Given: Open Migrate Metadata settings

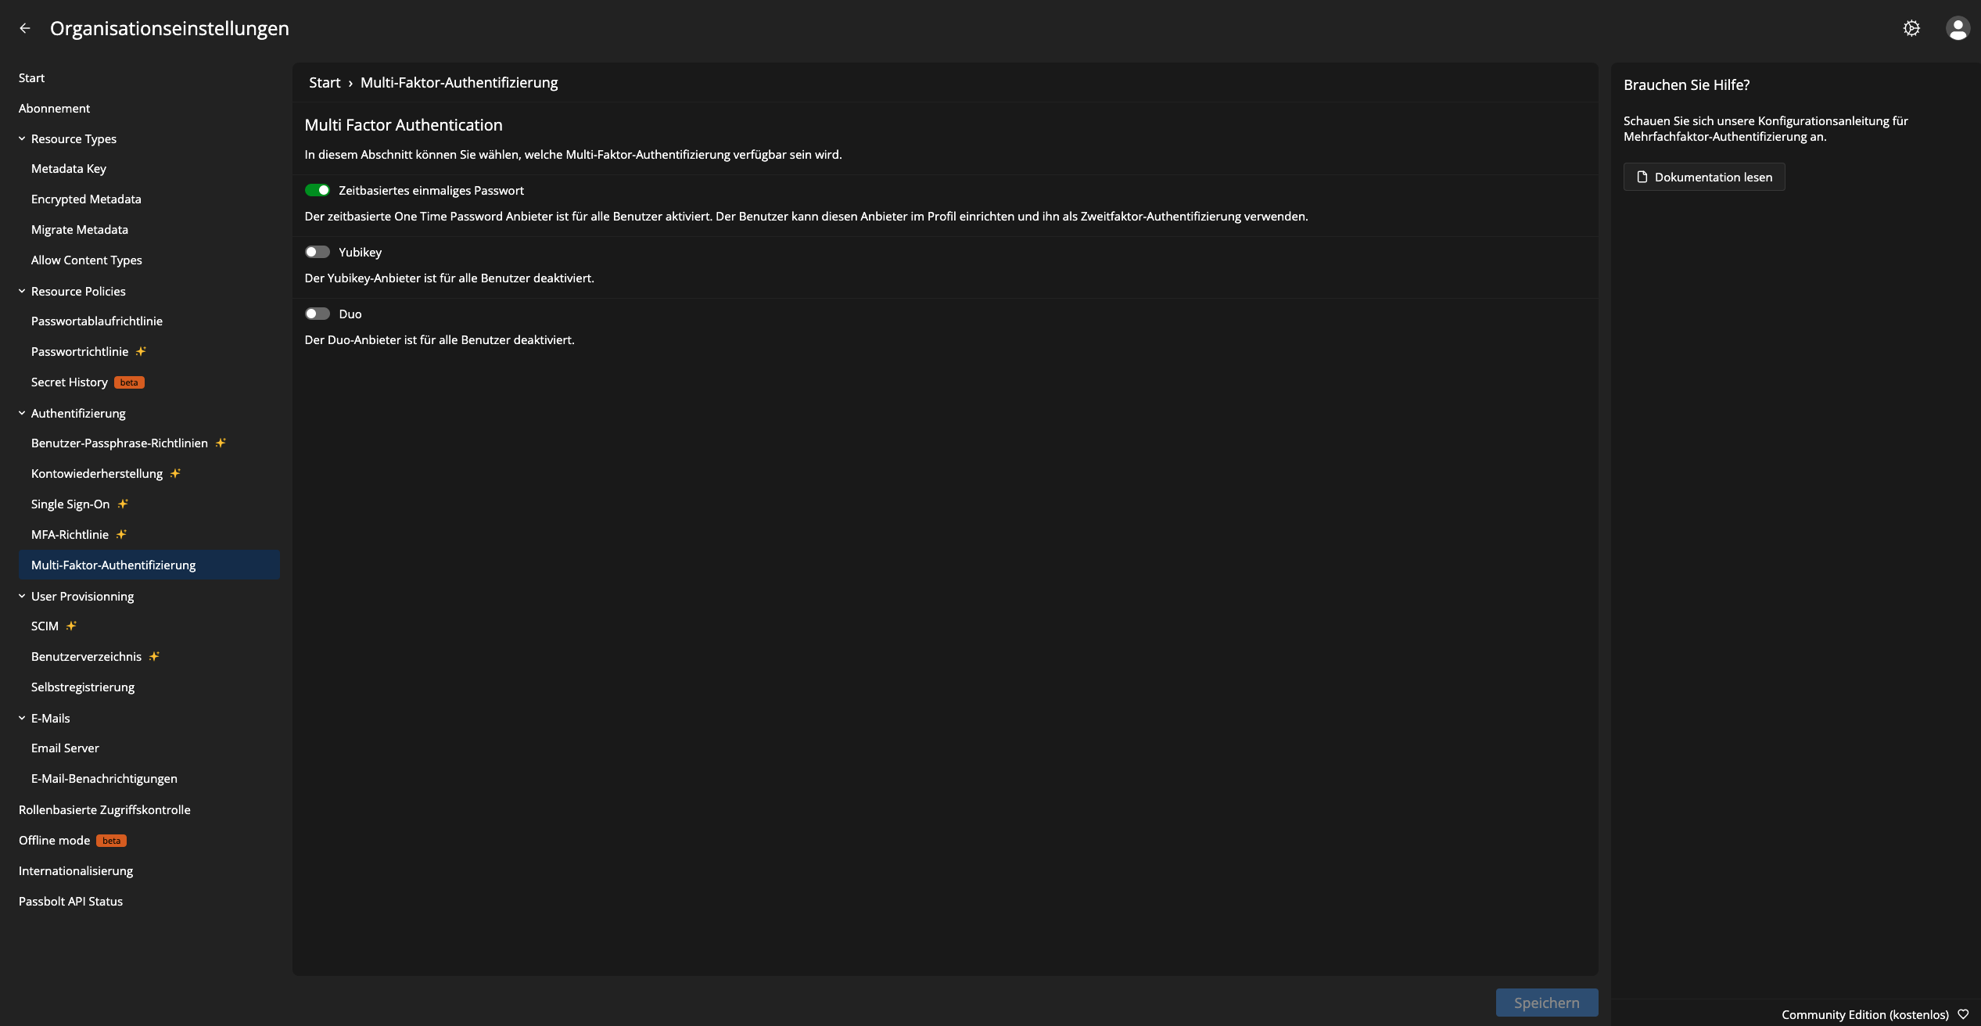Looking at the screenshot, I should (80, 229).
